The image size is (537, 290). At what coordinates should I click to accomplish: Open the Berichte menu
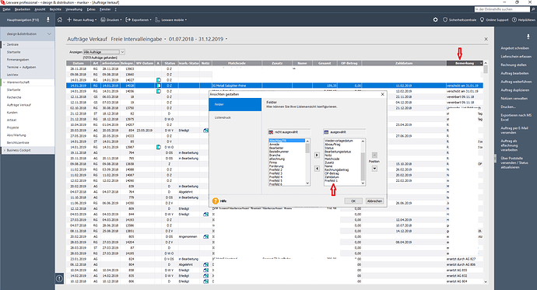(55, 9)
